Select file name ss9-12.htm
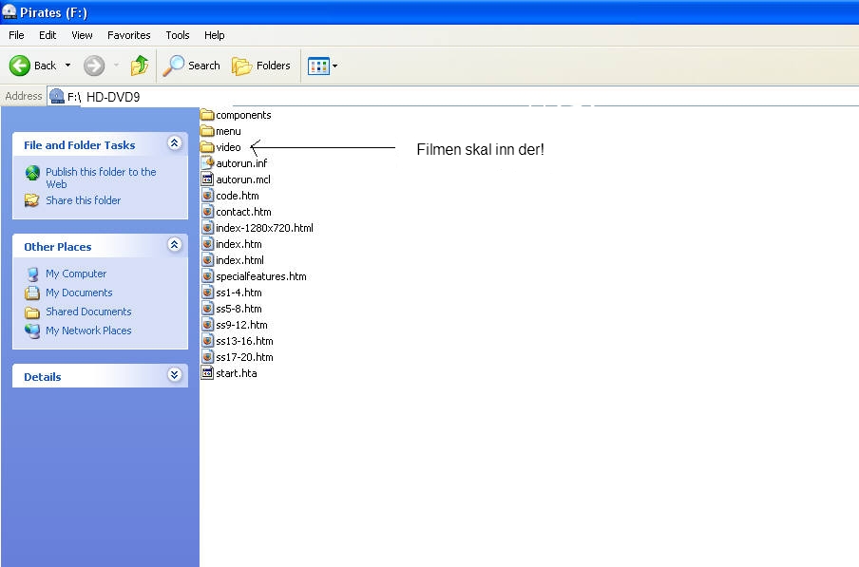Viewport: 859px width, 567px height. pos(241,325)
